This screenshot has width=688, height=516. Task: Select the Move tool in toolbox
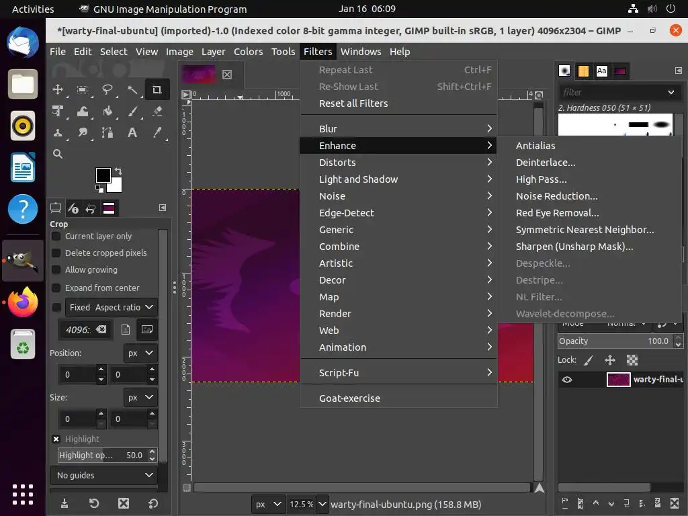(x=58, y=90)
